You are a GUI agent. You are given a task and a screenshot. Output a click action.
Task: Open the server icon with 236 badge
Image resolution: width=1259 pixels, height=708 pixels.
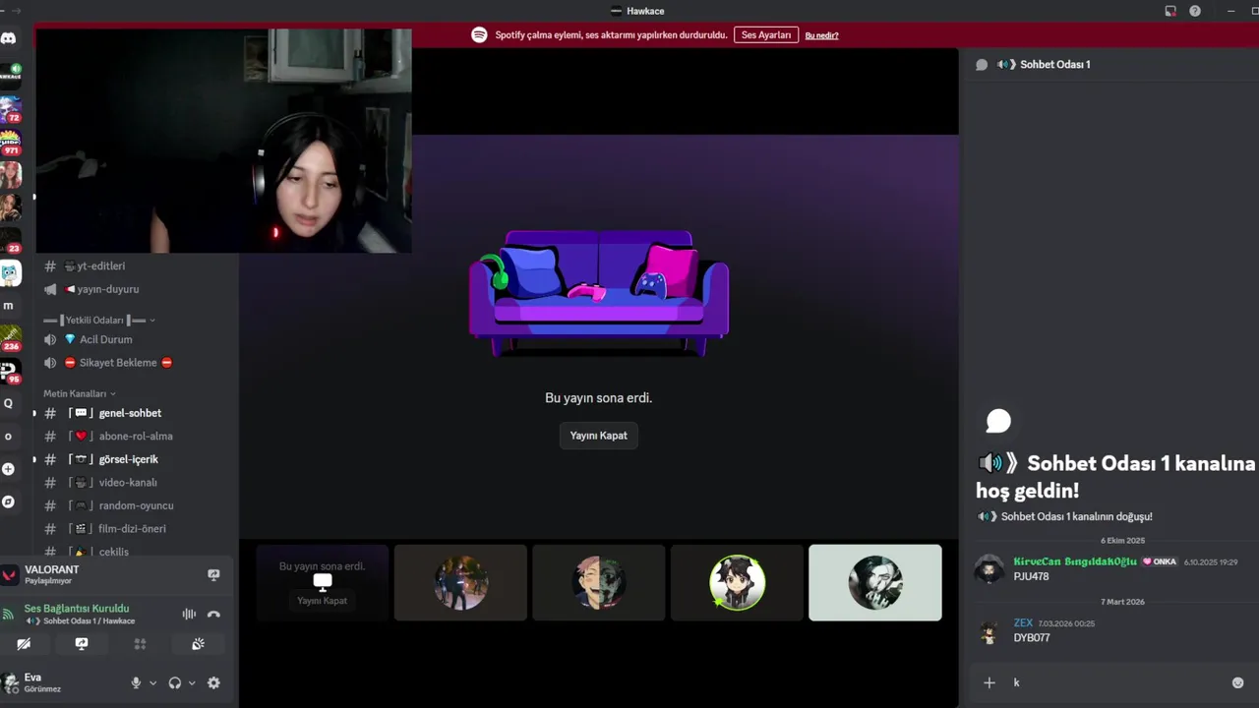[x=10, y=338]
